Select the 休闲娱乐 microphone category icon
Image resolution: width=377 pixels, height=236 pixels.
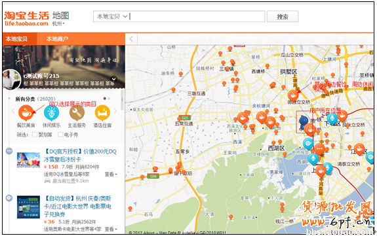click(51, 112)
